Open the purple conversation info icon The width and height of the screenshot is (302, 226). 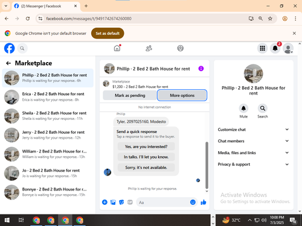(201, 69)
